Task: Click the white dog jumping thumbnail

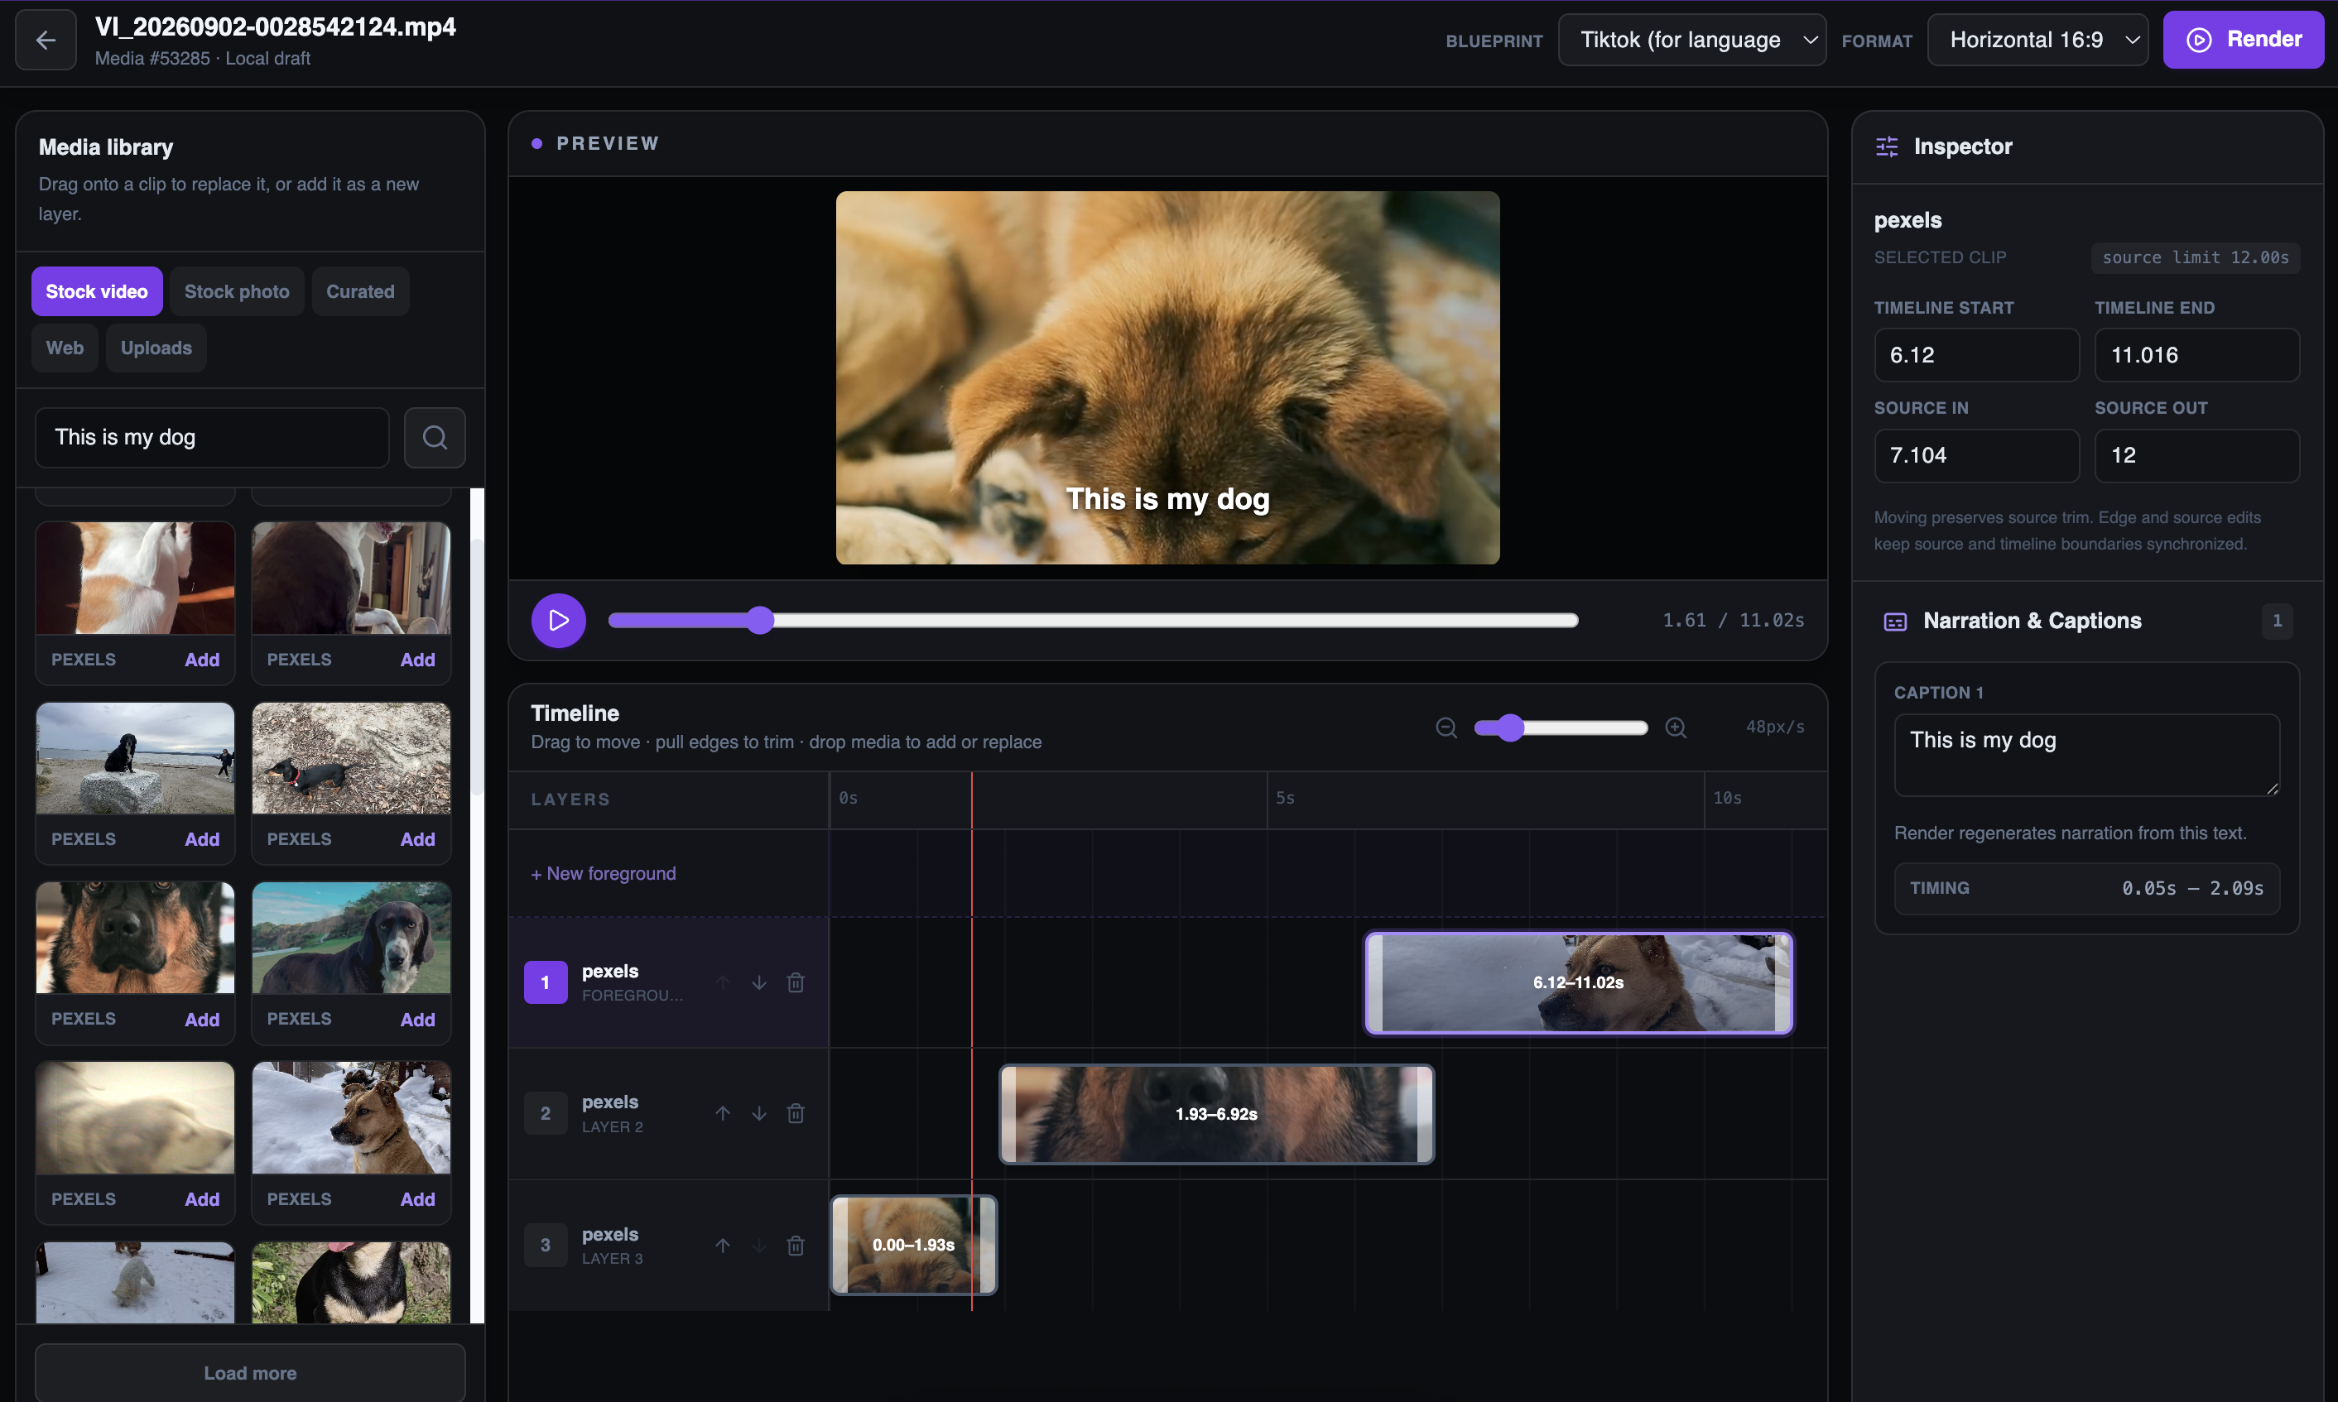Action: click(x=135, y=579)
